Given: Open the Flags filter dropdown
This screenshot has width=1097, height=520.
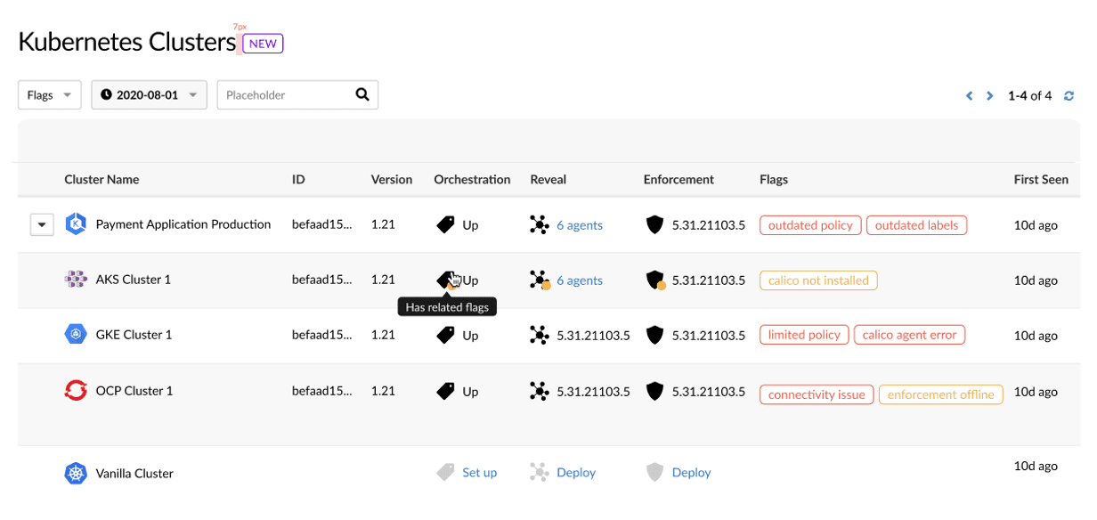Looking at the screenshot, I should pyautogui.click(x=50, y=95).
